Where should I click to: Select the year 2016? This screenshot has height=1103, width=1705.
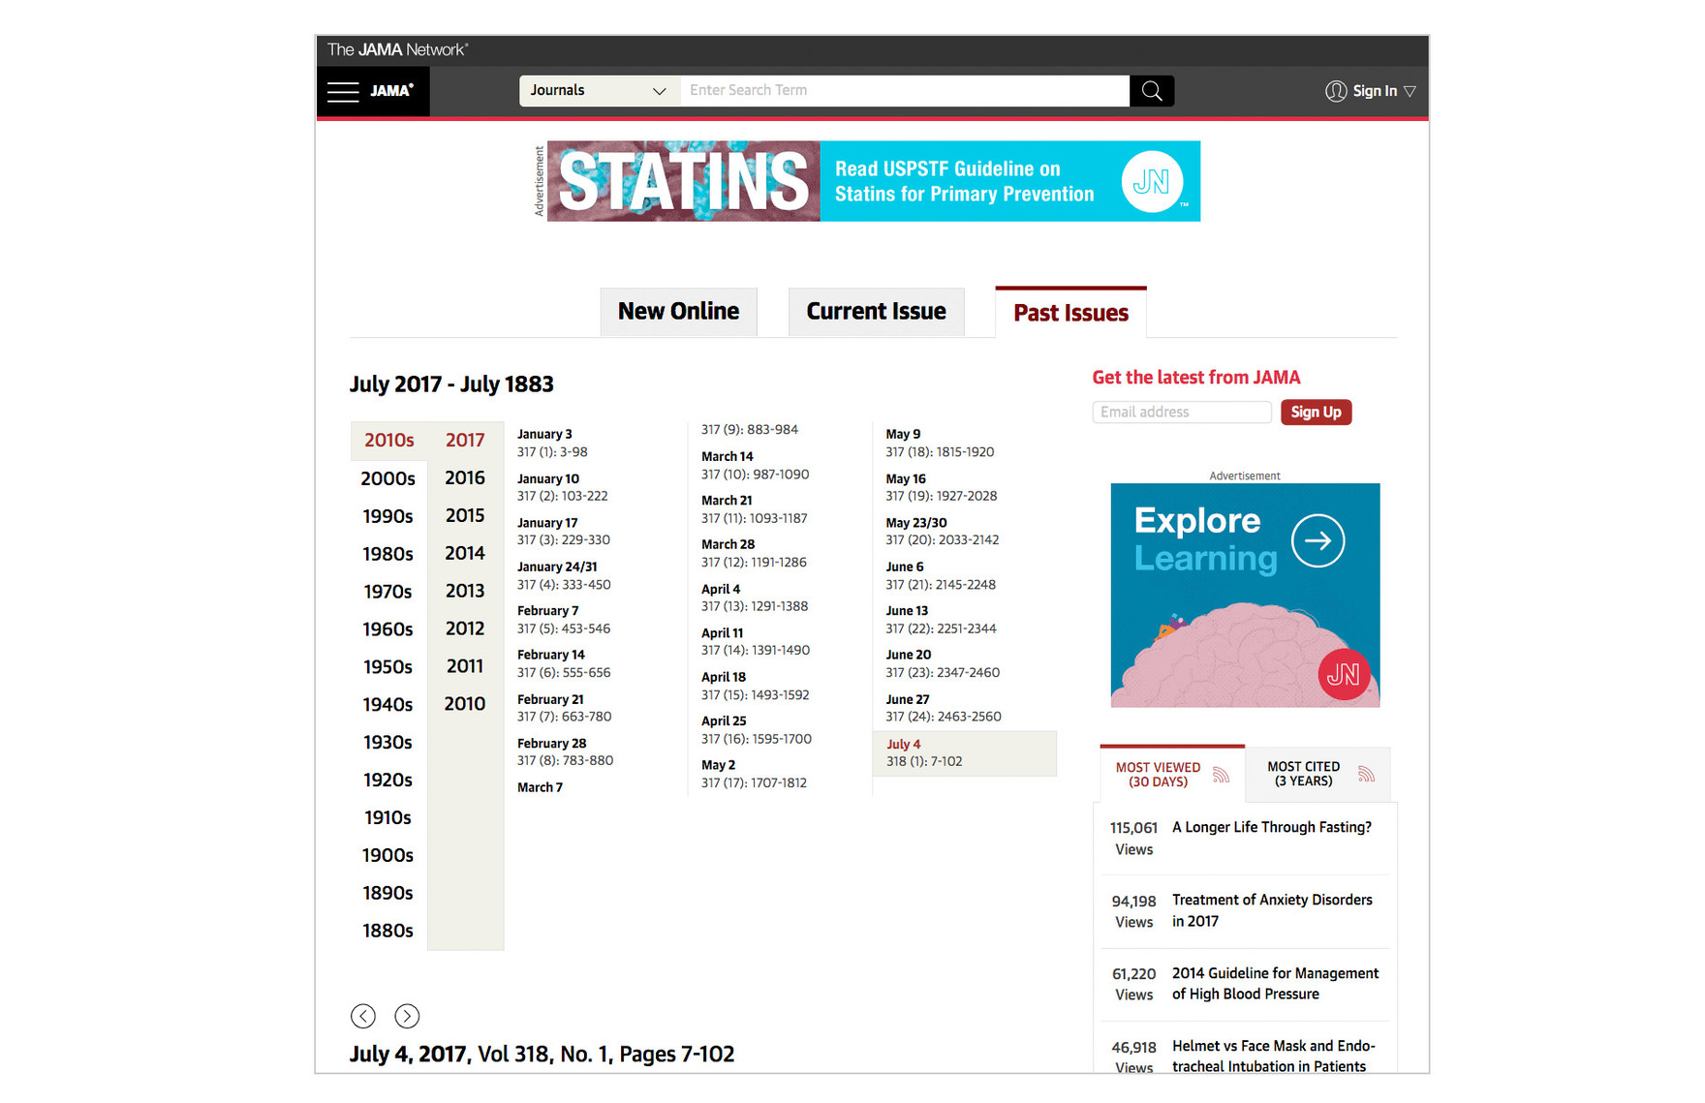click(x=465, y=477)
